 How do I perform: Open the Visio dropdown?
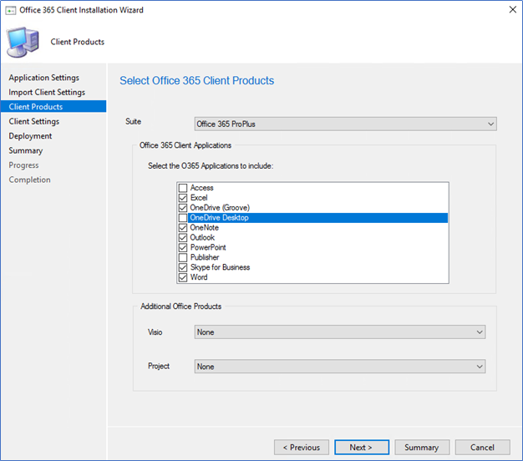coord(340,332)
